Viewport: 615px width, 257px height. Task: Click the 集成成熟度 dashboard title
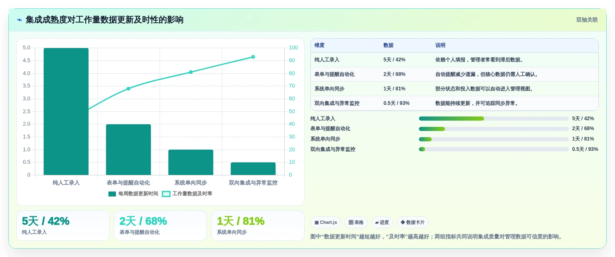pos(105,20)
